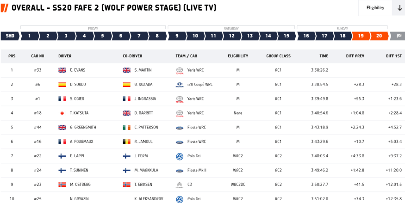
Task: Click driver name S. Ogier
Action: point(77,99)
